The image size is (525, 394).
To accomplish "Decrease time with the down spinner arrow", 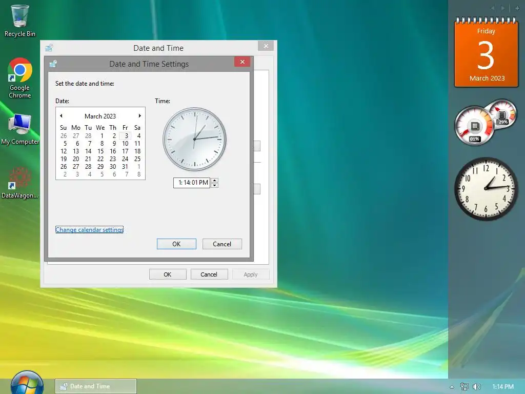I will click(x=215, y=185).
